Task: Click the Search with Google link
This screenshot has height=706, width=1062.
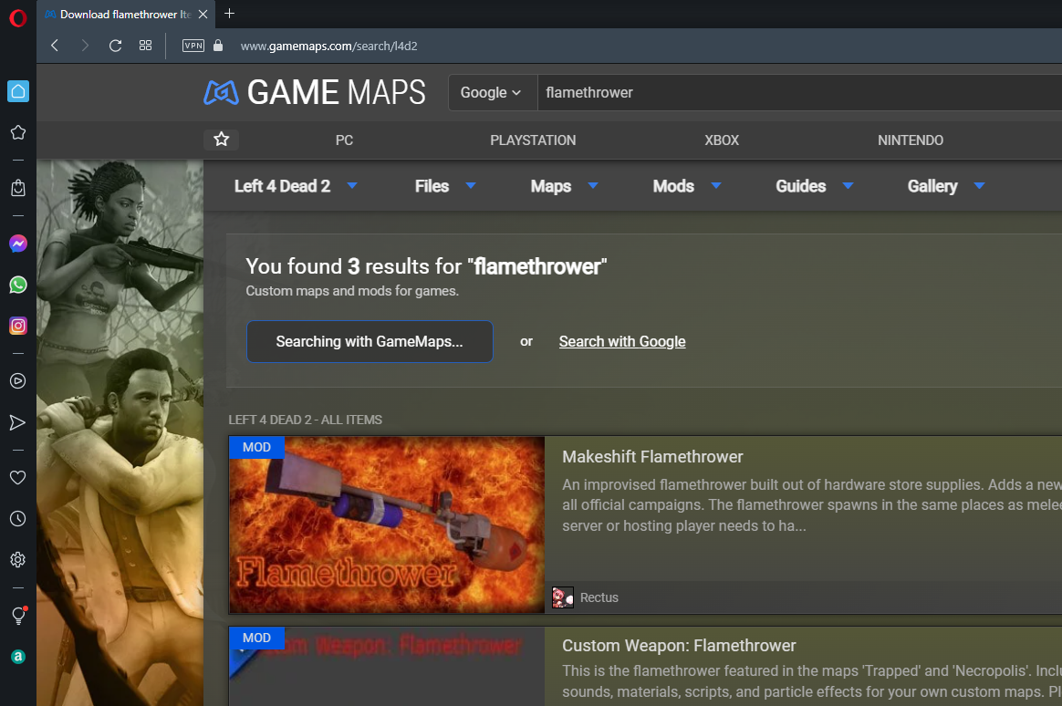Action: [x=621, y=341]
